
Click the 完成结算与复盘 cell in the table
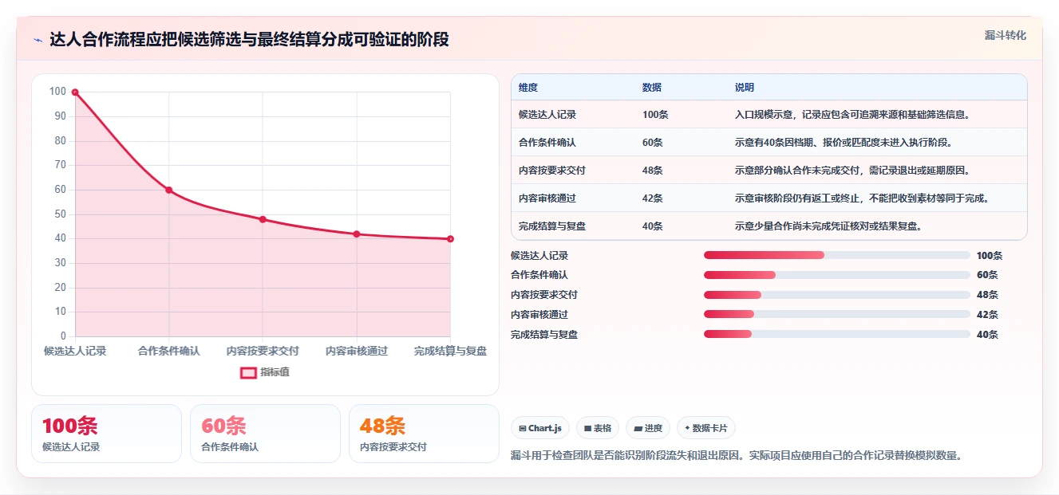552,226
